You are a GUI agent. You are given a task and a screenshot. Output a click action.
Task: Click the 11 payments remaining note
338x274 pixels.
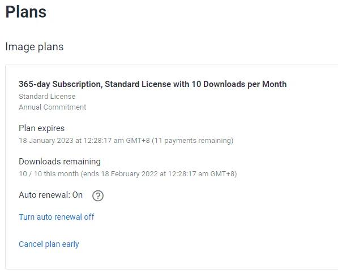coord(192,141)
